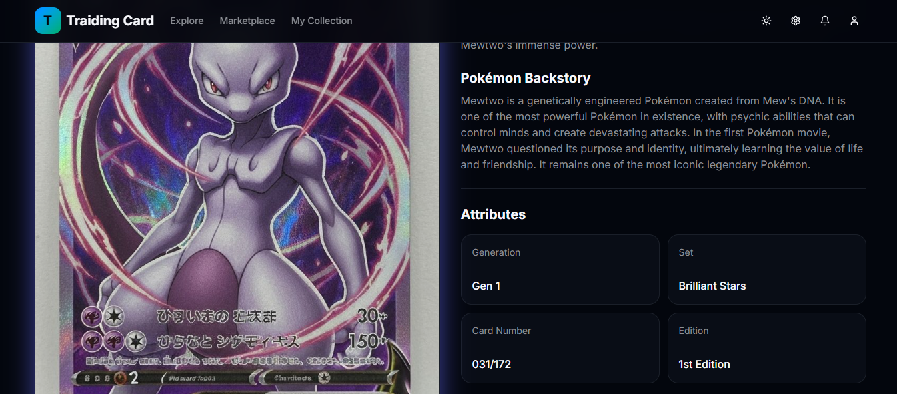This screenshot has width=897, height=394.
Task: Click the Pokémon Backstory heading
Action: click(x=526, y=78)
